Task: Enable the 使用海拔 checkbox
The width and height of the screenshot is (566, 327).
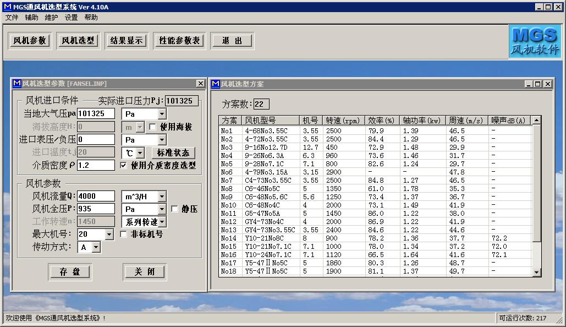Action: 153,127
